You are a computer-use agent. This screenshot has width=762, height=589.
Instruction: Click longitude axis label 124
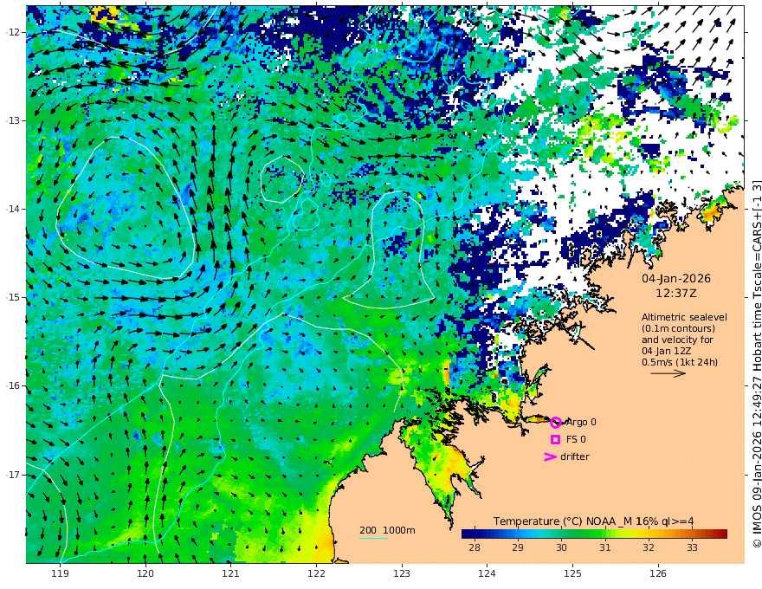[x=487, y=574]
